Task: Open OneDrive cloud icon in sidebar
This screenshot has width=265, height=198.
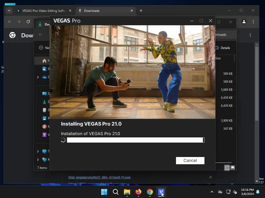Action: coord(45,77)
